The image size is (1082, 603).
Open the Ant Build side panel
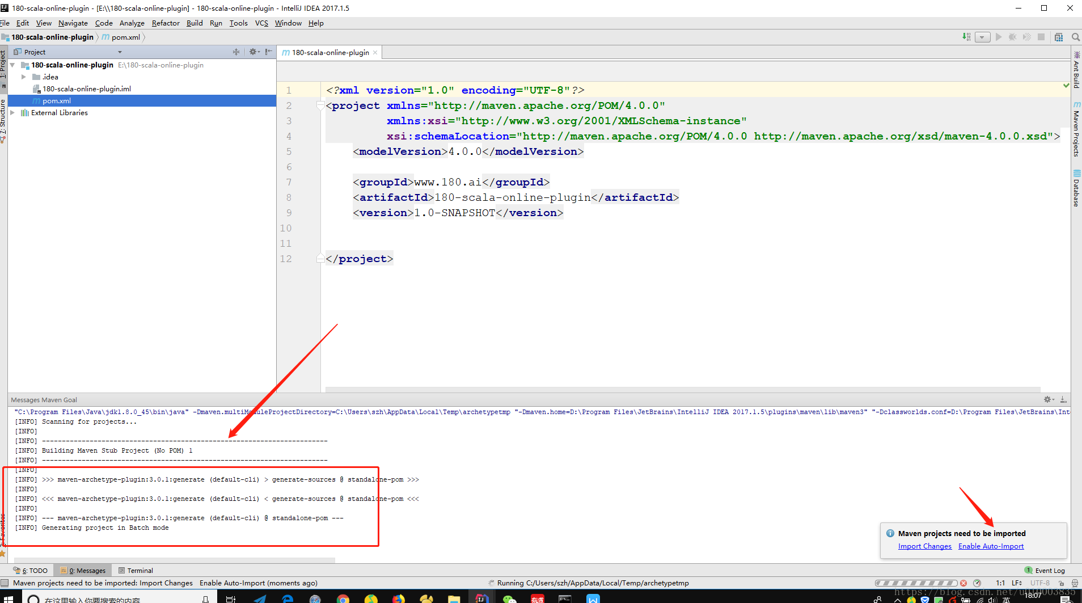point(1076,70)
